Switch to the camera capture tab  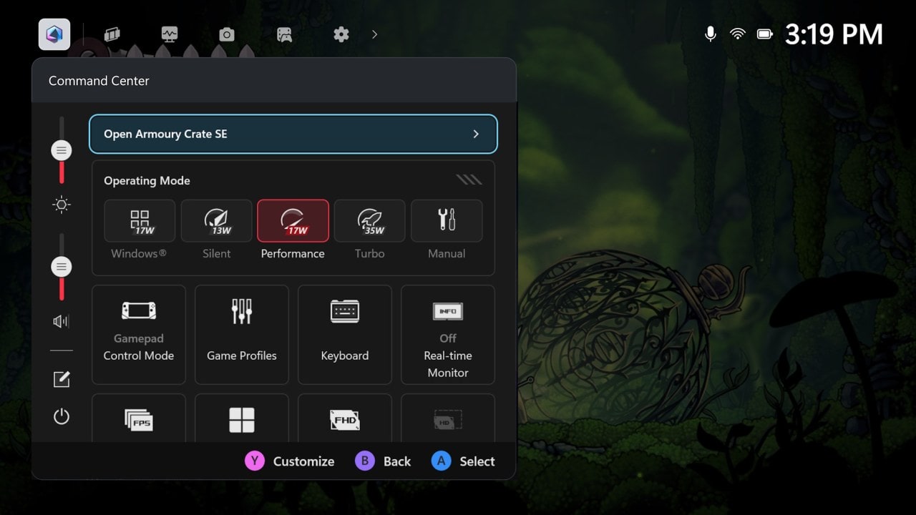click(x=227, y=34)
